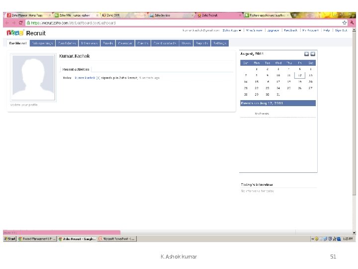Go to next calendar month arrow

313,54
